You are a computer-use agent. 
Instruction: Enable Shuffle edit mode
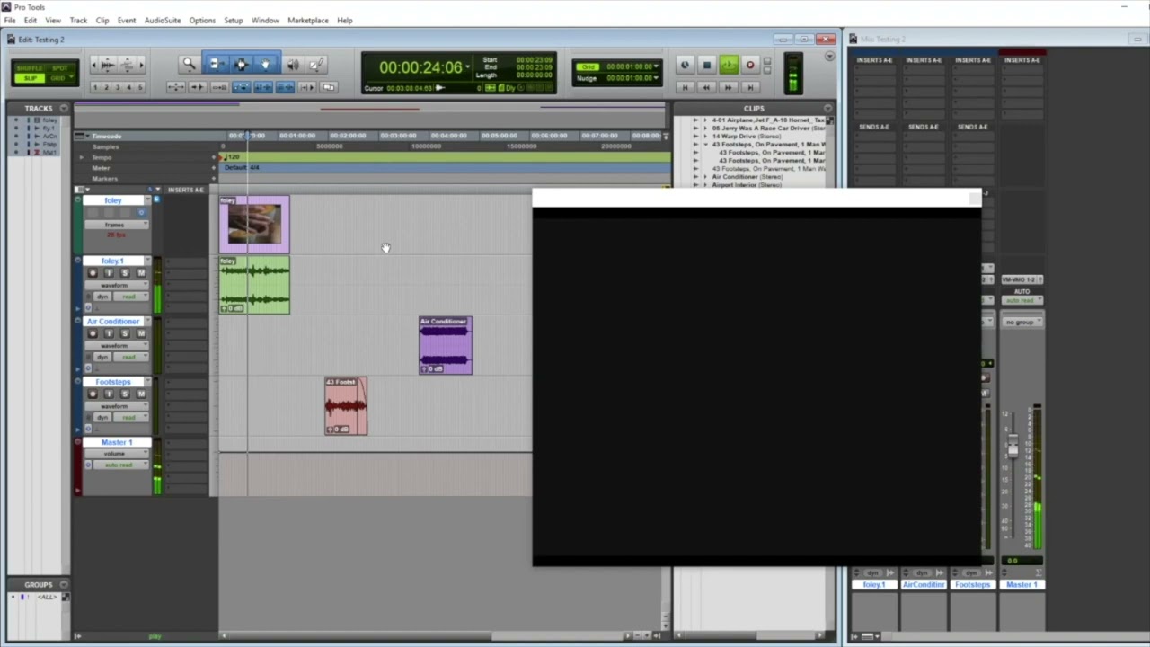30,68
